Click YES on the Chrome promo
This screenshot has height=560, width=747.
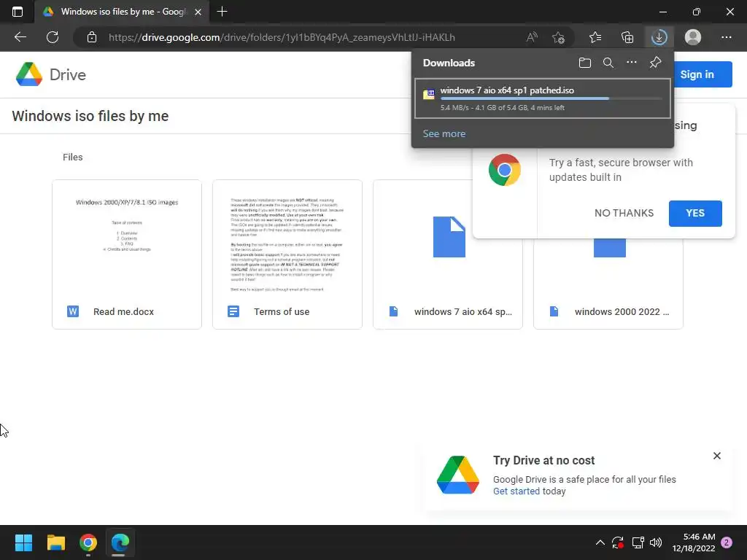695,214
